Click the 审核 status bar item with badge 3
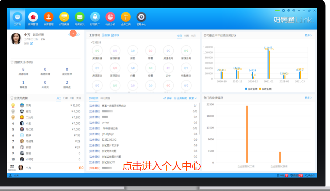 click(x=282, y=175)
